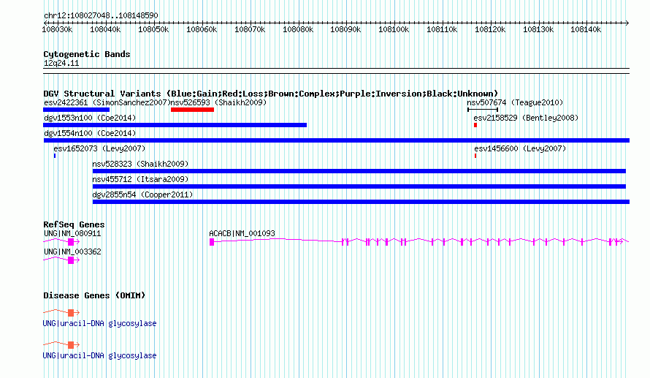Viewport: 650px width, 378px height.
Task: Click the first OMIM UNG gene glyph
Action: coord(61,312)
